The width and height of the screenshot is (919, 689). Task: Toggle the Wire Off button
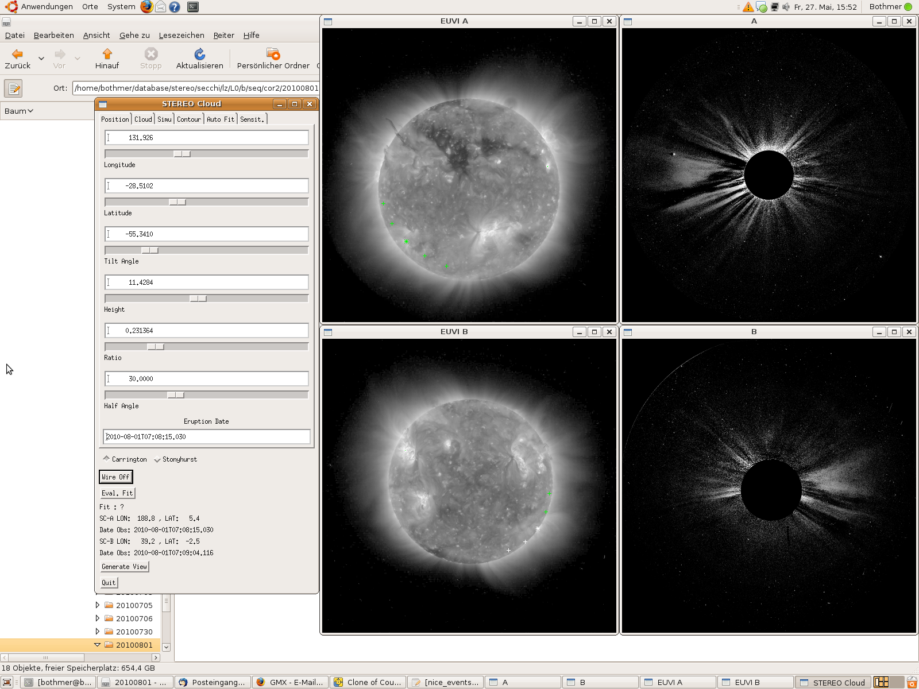[115, 477]
